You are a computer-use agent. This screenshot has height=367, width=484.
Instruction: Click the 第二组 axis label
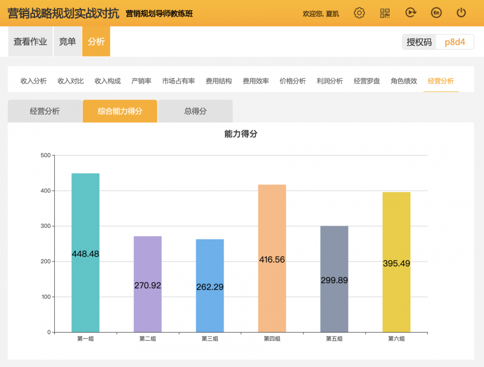click(147, 338)
